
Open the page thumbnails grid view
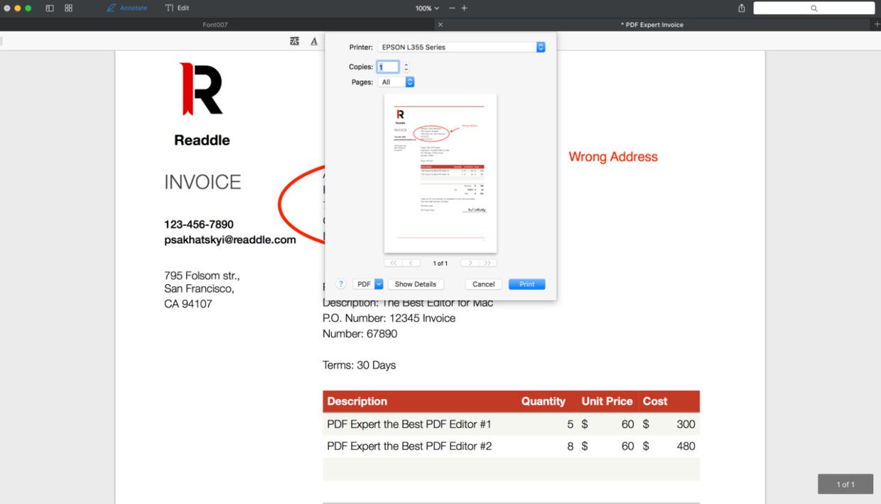coord(68,8)
